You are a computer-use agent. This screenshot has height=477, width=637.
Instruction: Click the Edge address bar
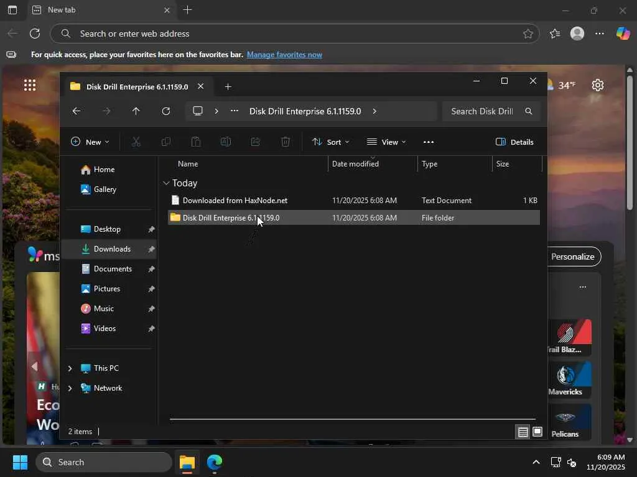294,34
